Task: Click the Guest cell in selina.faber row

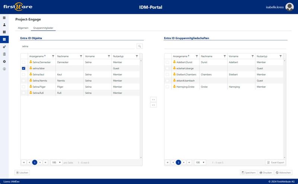Action: [126, 68]
